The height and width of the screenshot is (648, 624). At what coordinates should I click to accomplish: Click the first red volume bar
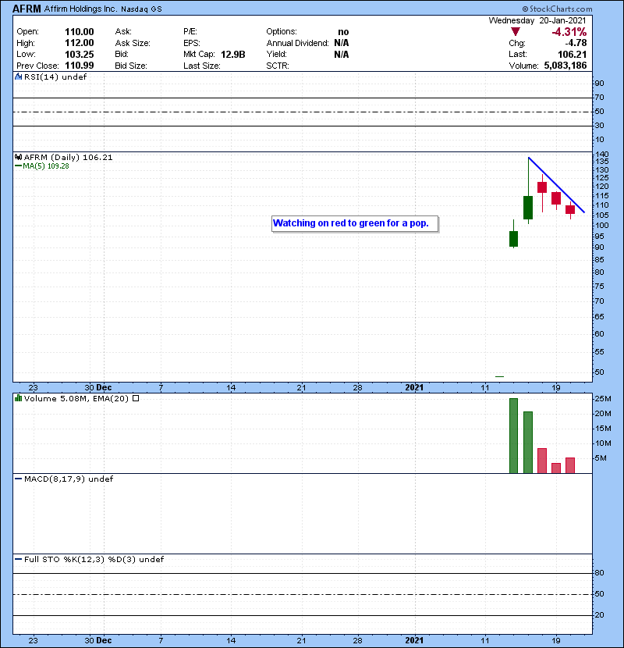click(x=542, y=461)
